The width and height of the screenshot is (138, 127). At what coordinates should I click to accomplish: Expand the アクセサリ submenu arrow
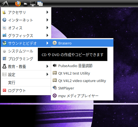click(x=47, y=12)
